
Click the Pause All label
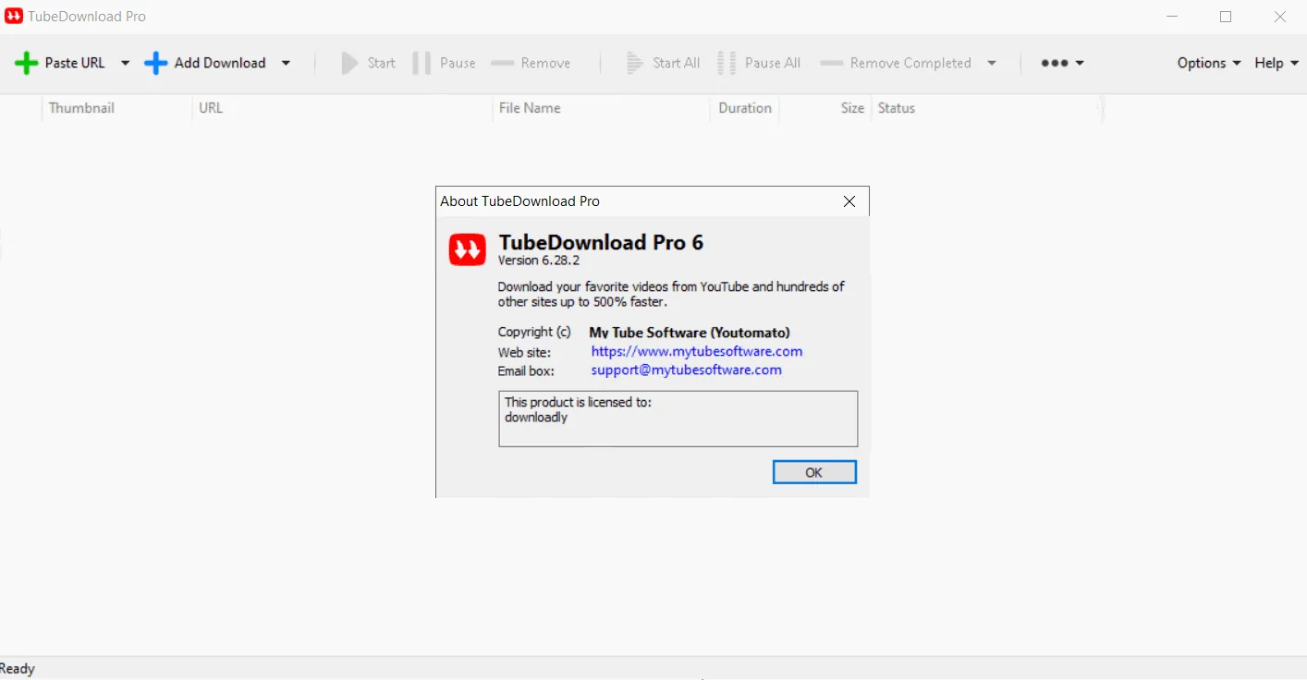coord(773,63)
